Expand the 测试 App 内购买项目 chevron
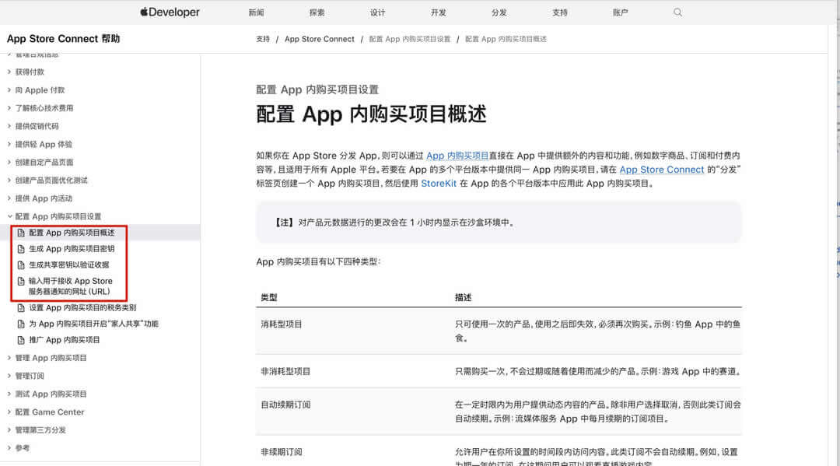Viewport: 840px width, 466px height. 9,394
